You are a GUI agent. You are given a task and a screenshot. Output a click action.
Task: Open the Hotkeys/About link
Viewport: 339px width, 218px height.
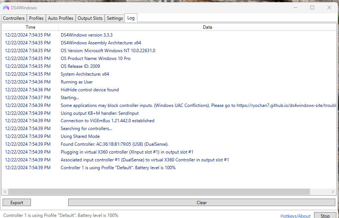tap(295, 216)
